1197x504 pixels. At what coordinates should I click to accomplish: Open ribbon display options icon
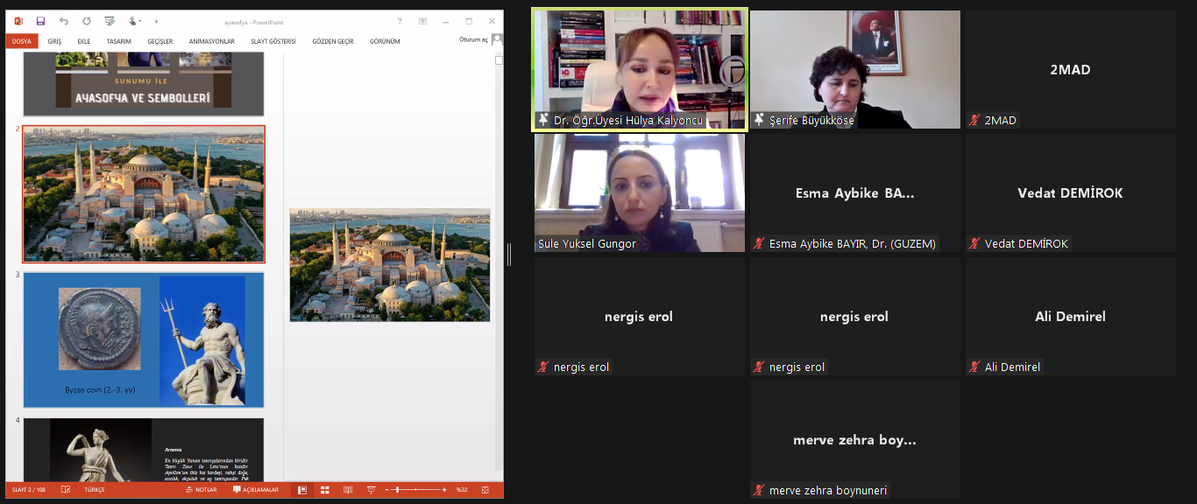[x=422, y=21]
